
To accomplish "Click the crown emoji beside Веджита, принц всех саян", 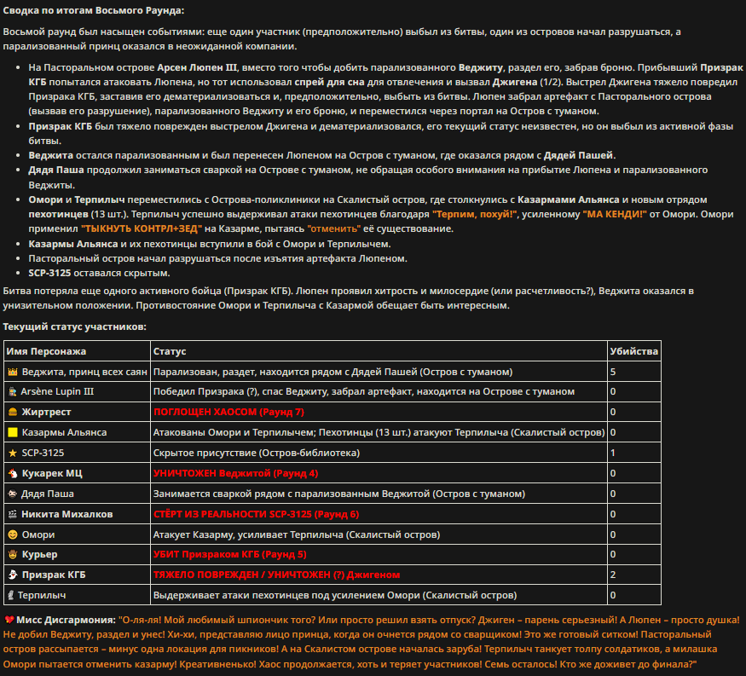I will tap(13, 372).
